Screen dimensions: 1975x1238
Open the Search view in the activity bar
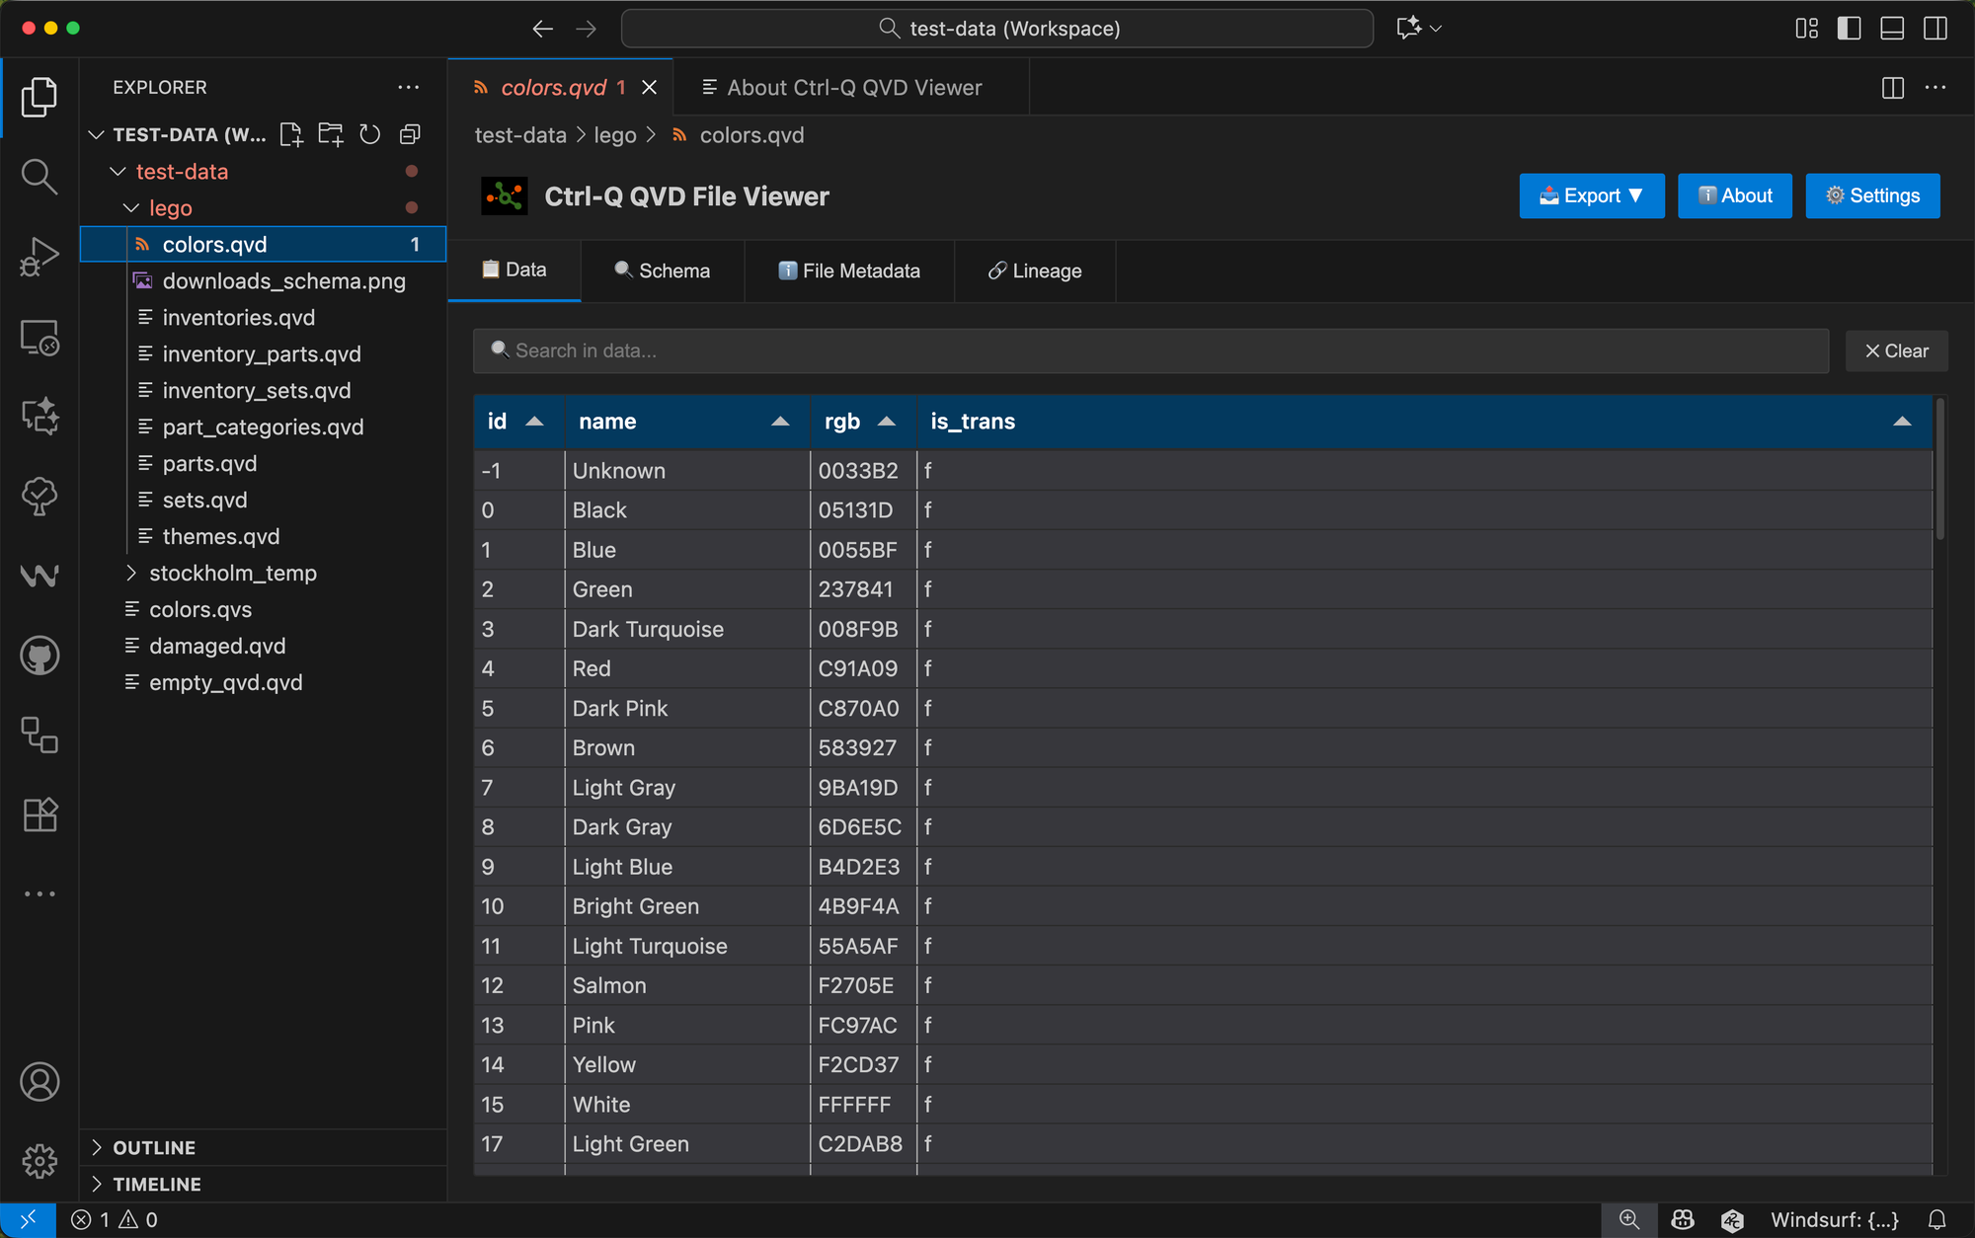(39, 176)
